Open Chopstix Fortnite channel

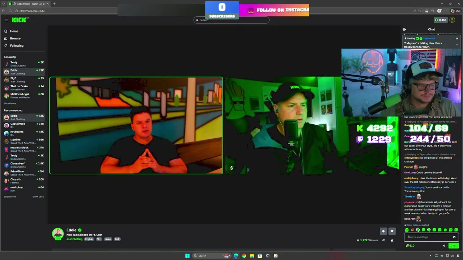(x=24, y=181)
